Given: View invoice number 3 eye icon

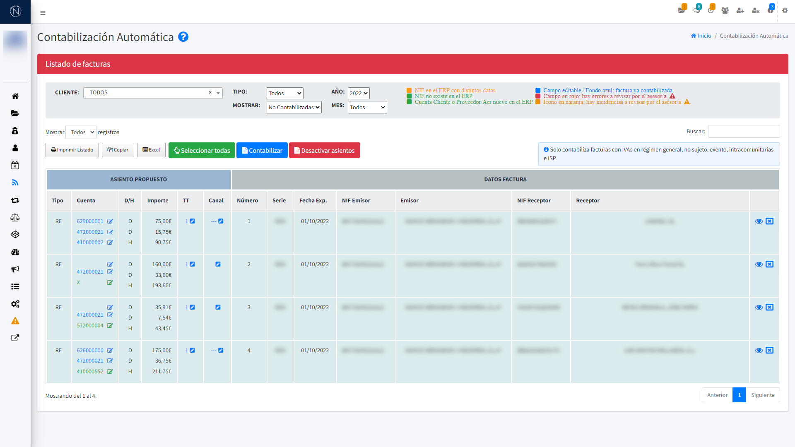Looking at the screenshot, I should point(759,308).
